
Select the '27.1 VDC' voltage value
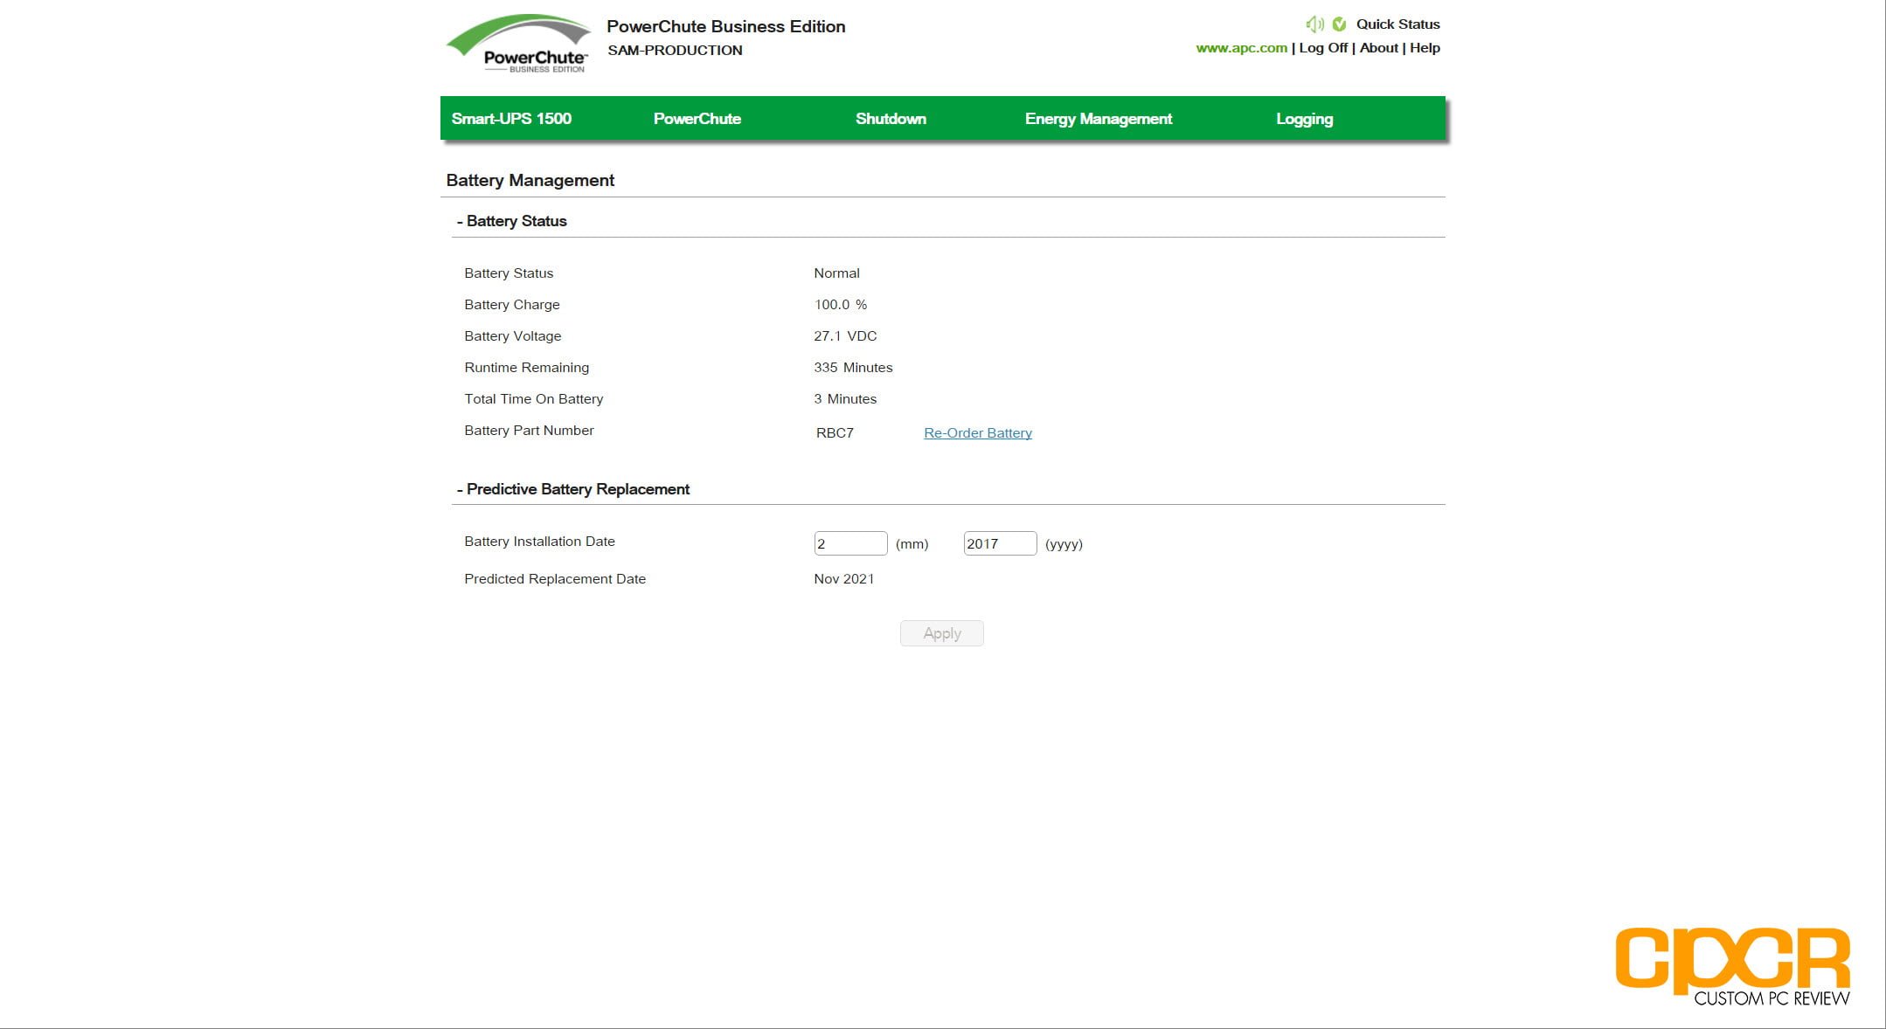[845, 336]
